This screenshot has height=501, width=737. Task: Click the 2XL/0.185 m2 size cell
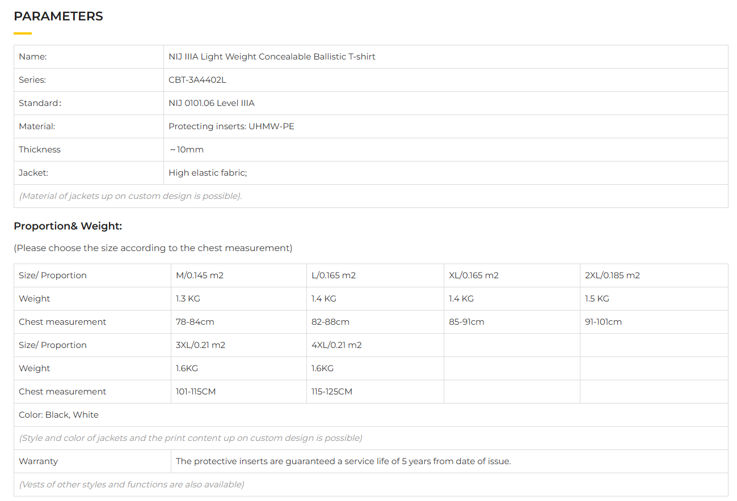[x=612, y=275]
